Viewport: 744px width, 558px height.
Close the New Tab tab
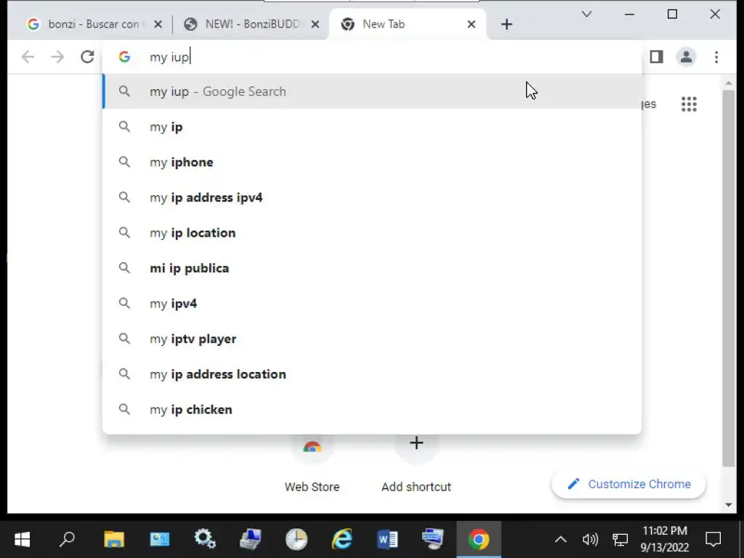point(471,24)
